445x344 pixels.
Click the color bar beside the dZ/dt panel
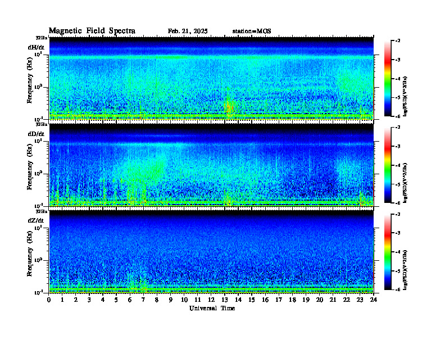click(x=387, y=252)
